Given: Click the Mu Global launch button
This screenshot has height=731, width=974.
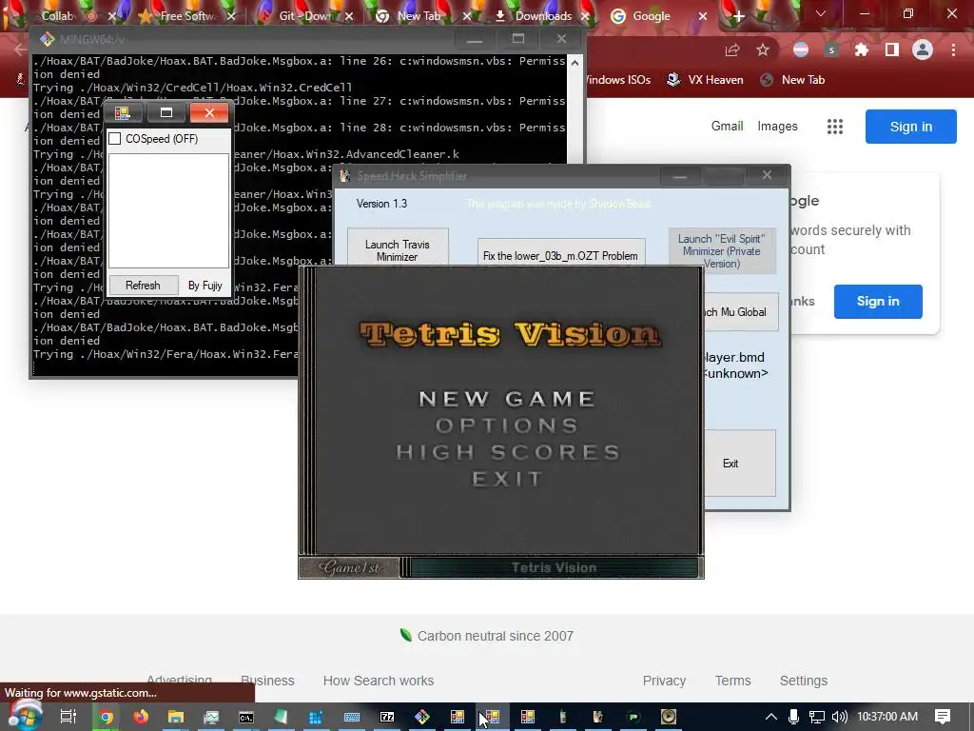Looking at the screenshot, I should [x=741, y=312].
